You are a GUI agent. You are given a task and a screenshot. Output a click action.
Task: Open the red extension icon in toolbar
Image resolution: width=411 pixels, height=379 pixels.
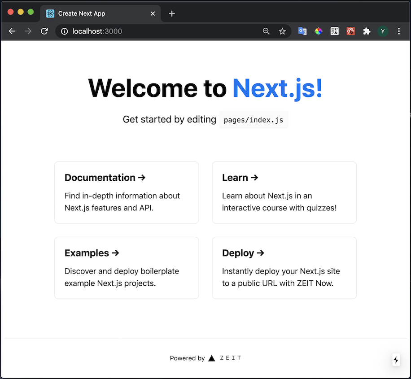point(350,31)
